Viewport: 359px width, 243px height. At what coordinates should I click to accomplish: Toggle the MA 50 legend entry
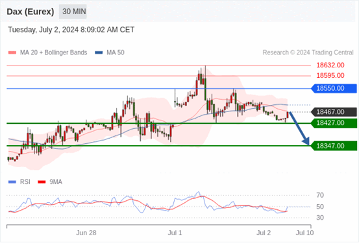[x=110, y=52]
